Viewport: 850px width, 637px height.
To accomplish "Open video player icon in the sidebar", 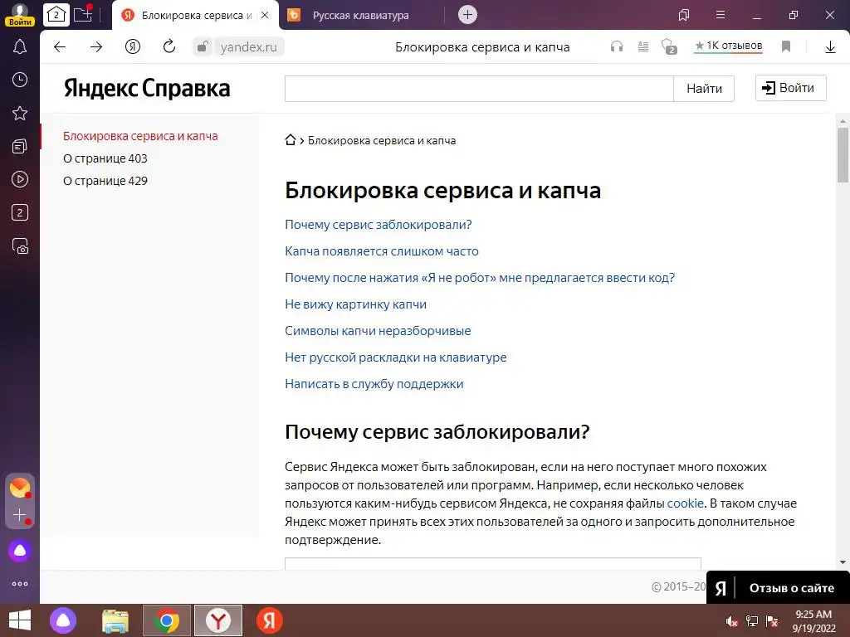I will click(x=20, y=179).
